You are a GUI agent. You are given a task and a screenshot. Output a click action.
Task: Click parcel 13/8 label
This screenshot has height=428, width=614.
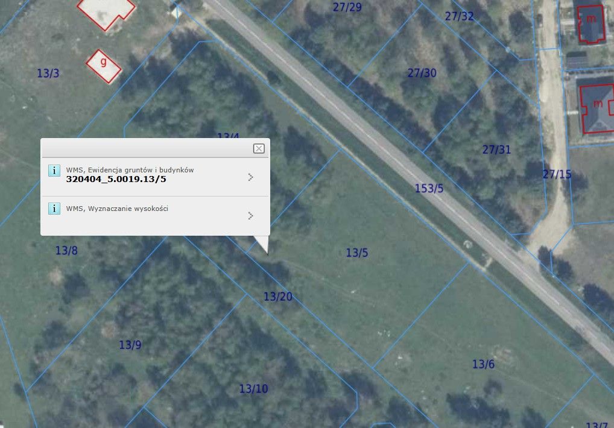(x=66, y=250)
